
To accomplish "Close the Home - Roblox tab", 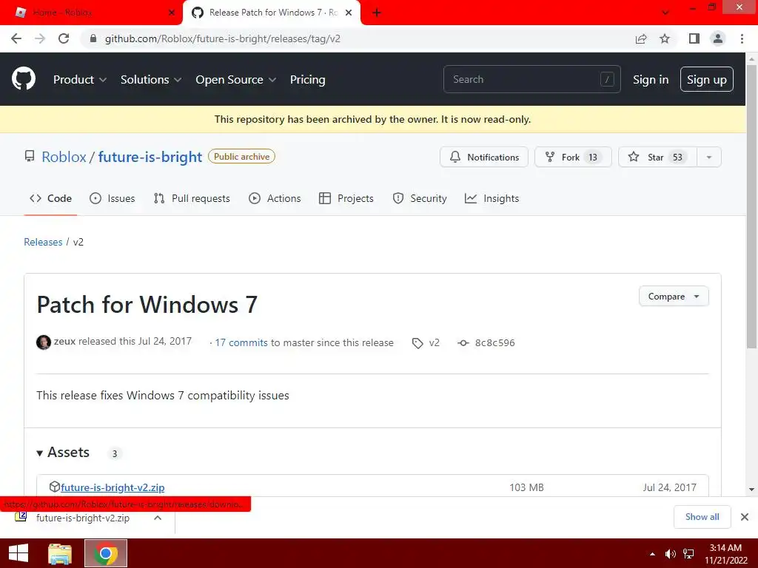I will click(172, 13).
